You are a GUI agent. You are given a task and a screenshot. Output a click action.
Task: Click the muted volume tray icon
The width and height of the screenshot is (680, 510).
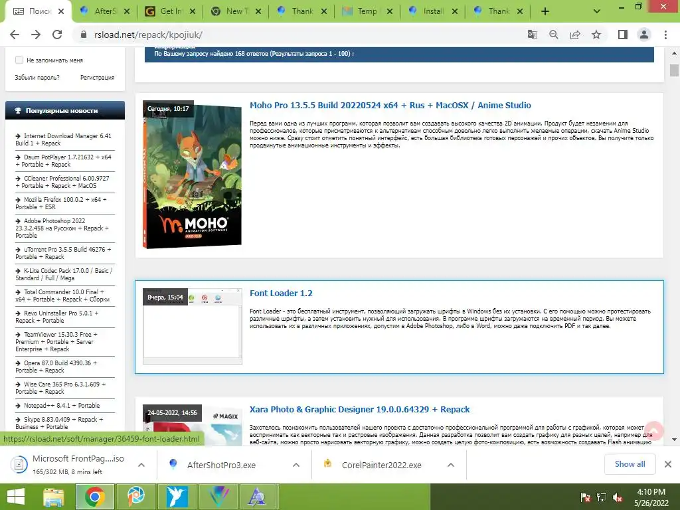pyautogui.click(x=617, y=497)
